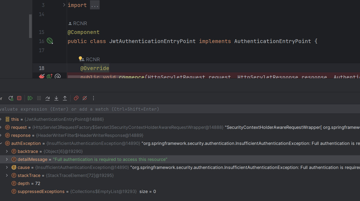
Task: Click the Spring bean gutter icon on line 16
Action: click(x=50, y=41)
